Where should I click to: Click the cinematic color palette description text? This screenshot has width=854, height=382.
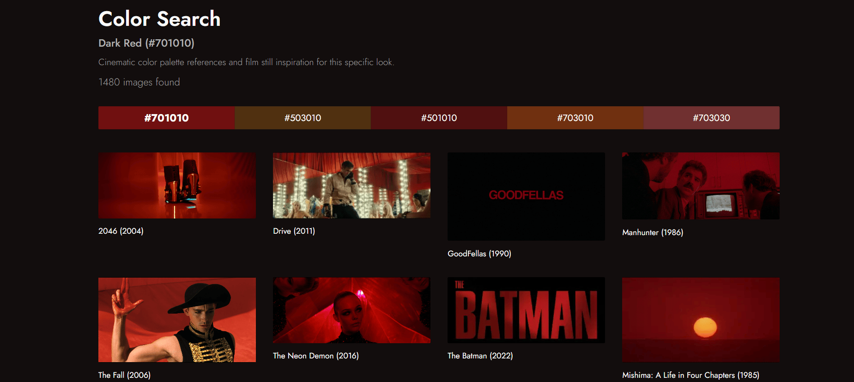tap(246, 62)
